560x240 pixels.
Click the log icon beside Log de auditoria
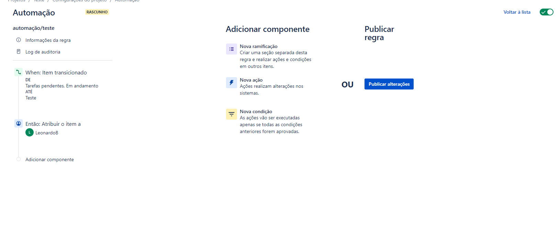pyautogui.click(x=19, y=51)
